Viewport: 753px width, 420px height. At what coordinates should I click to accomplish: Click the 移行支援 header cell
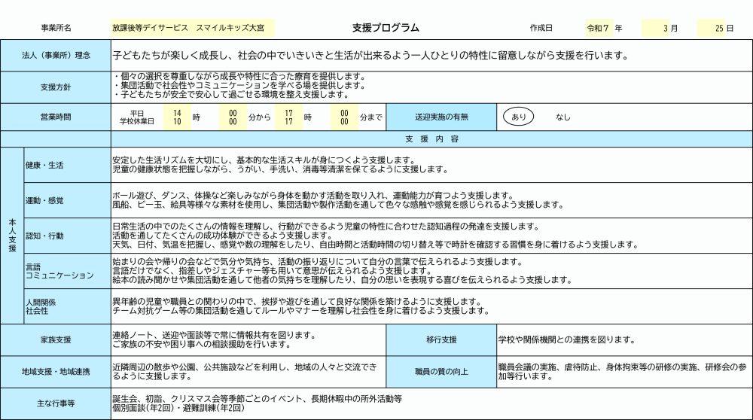tap(441, 340)
